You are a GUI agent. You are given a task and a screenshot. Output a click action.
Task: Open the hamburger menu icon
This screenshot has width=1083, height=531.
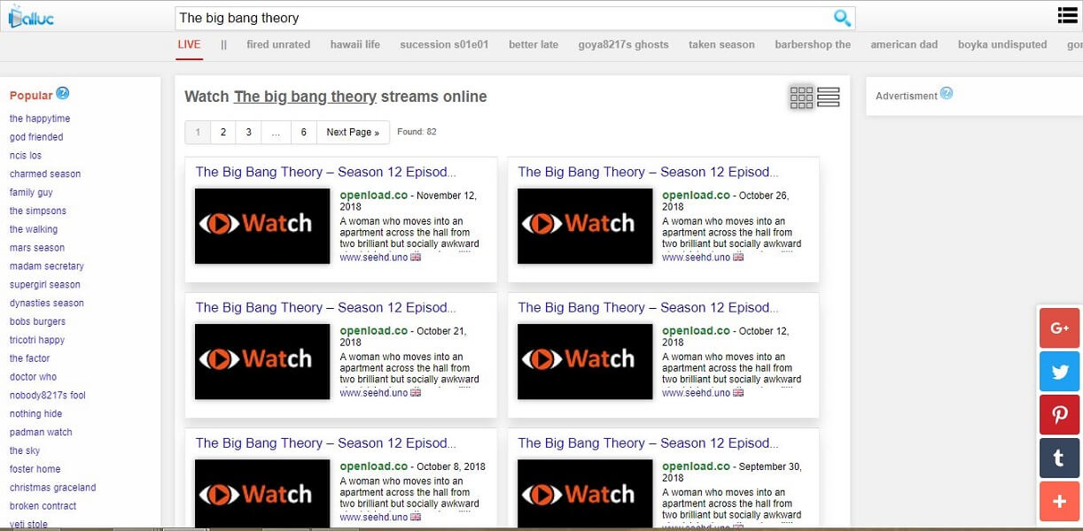pos(1067,15)
